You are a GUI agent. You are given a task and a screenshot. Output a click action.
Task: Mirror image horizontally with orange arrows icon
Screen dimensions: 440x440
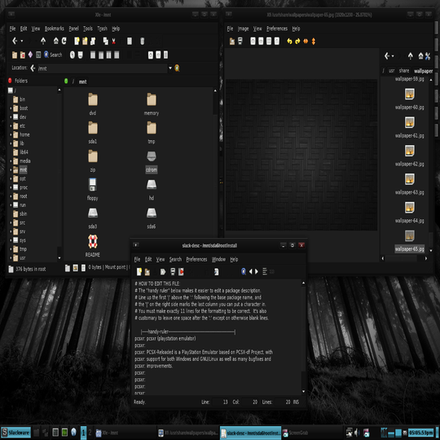306,42
